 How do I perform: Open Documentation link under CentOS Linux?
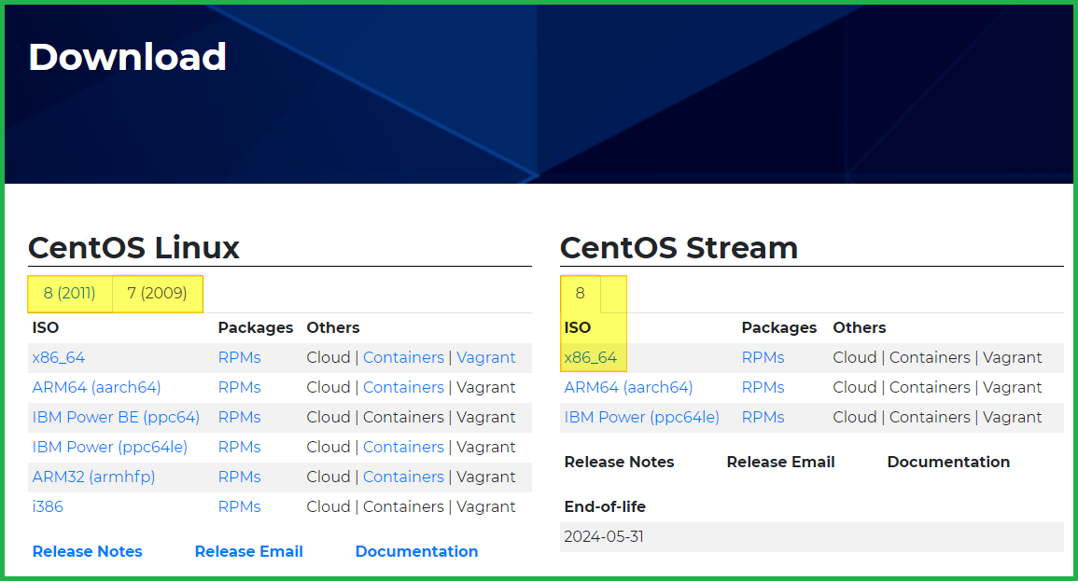[416, 551]
